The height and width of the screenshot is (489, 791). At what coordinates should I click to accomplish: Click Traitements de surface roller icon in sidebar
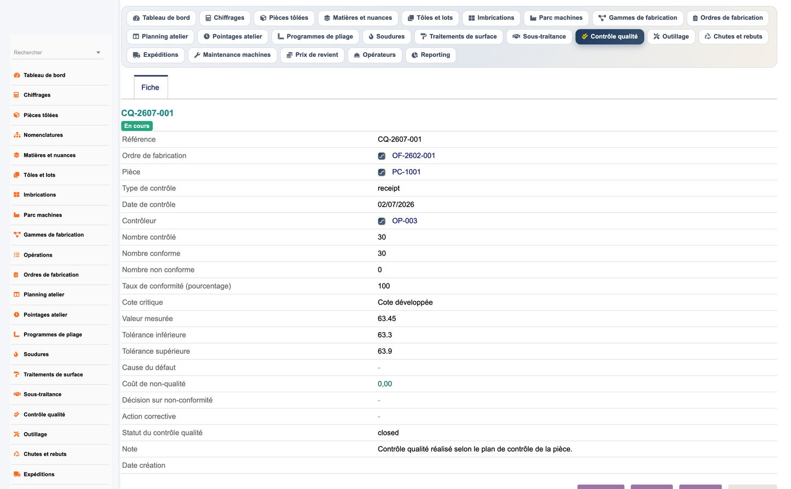(16, 374)
